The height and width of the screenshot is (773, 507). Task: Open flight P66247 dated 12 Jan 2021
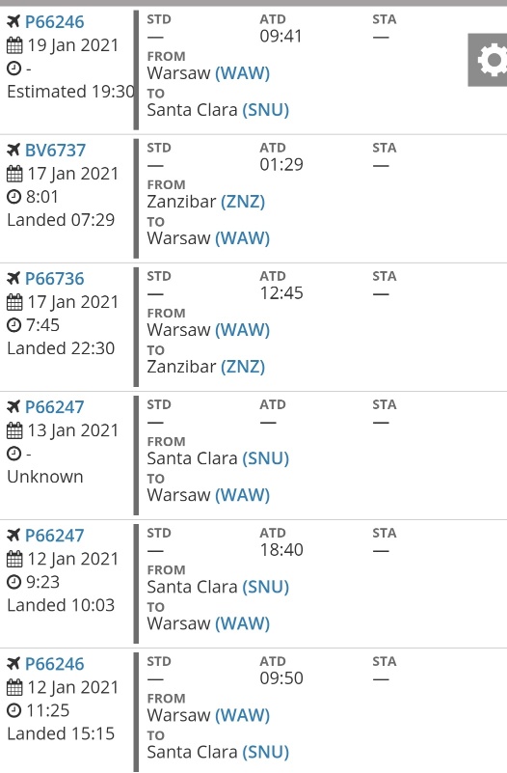tap(55, 536)
